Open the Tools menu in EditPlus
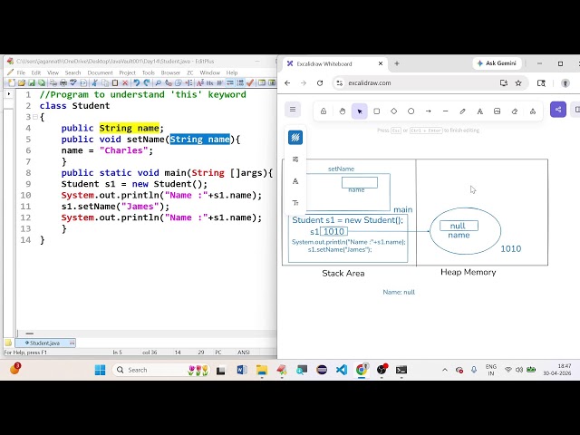Screen dimensions: 580x435 [x=149, y=72]
